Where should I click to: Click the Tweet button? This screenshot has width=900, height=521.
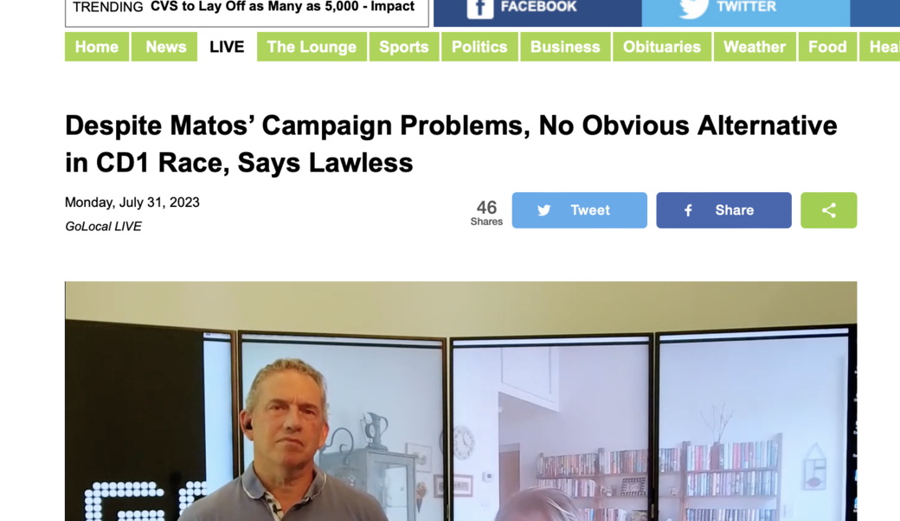coord(579,210)
